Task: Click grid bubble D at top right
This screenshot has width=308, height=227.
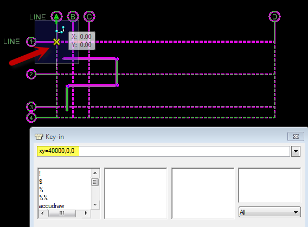Action: click(274, 17)
